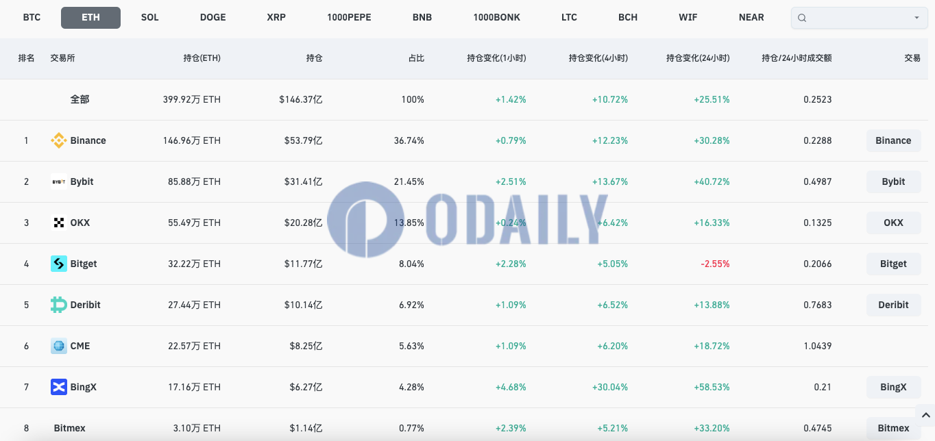Click the Bitget trade button
The height and width of the screenshot is (441, 935).
pos(893,264)
